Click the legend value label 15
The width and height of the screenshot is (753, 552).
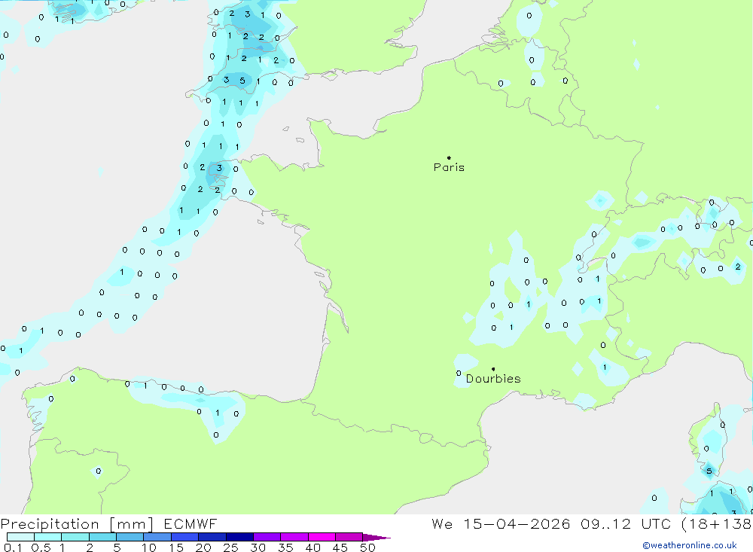pos(176,547)
